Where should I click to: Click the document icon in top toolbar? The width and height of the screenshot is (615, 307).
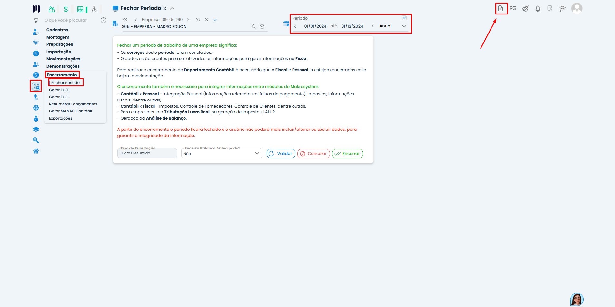501,9
